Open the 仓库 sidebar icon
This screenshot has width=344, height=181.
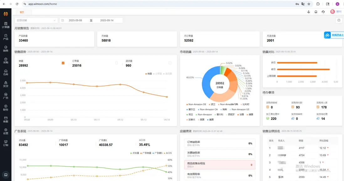pyautogui.click(x=6, y=72)
